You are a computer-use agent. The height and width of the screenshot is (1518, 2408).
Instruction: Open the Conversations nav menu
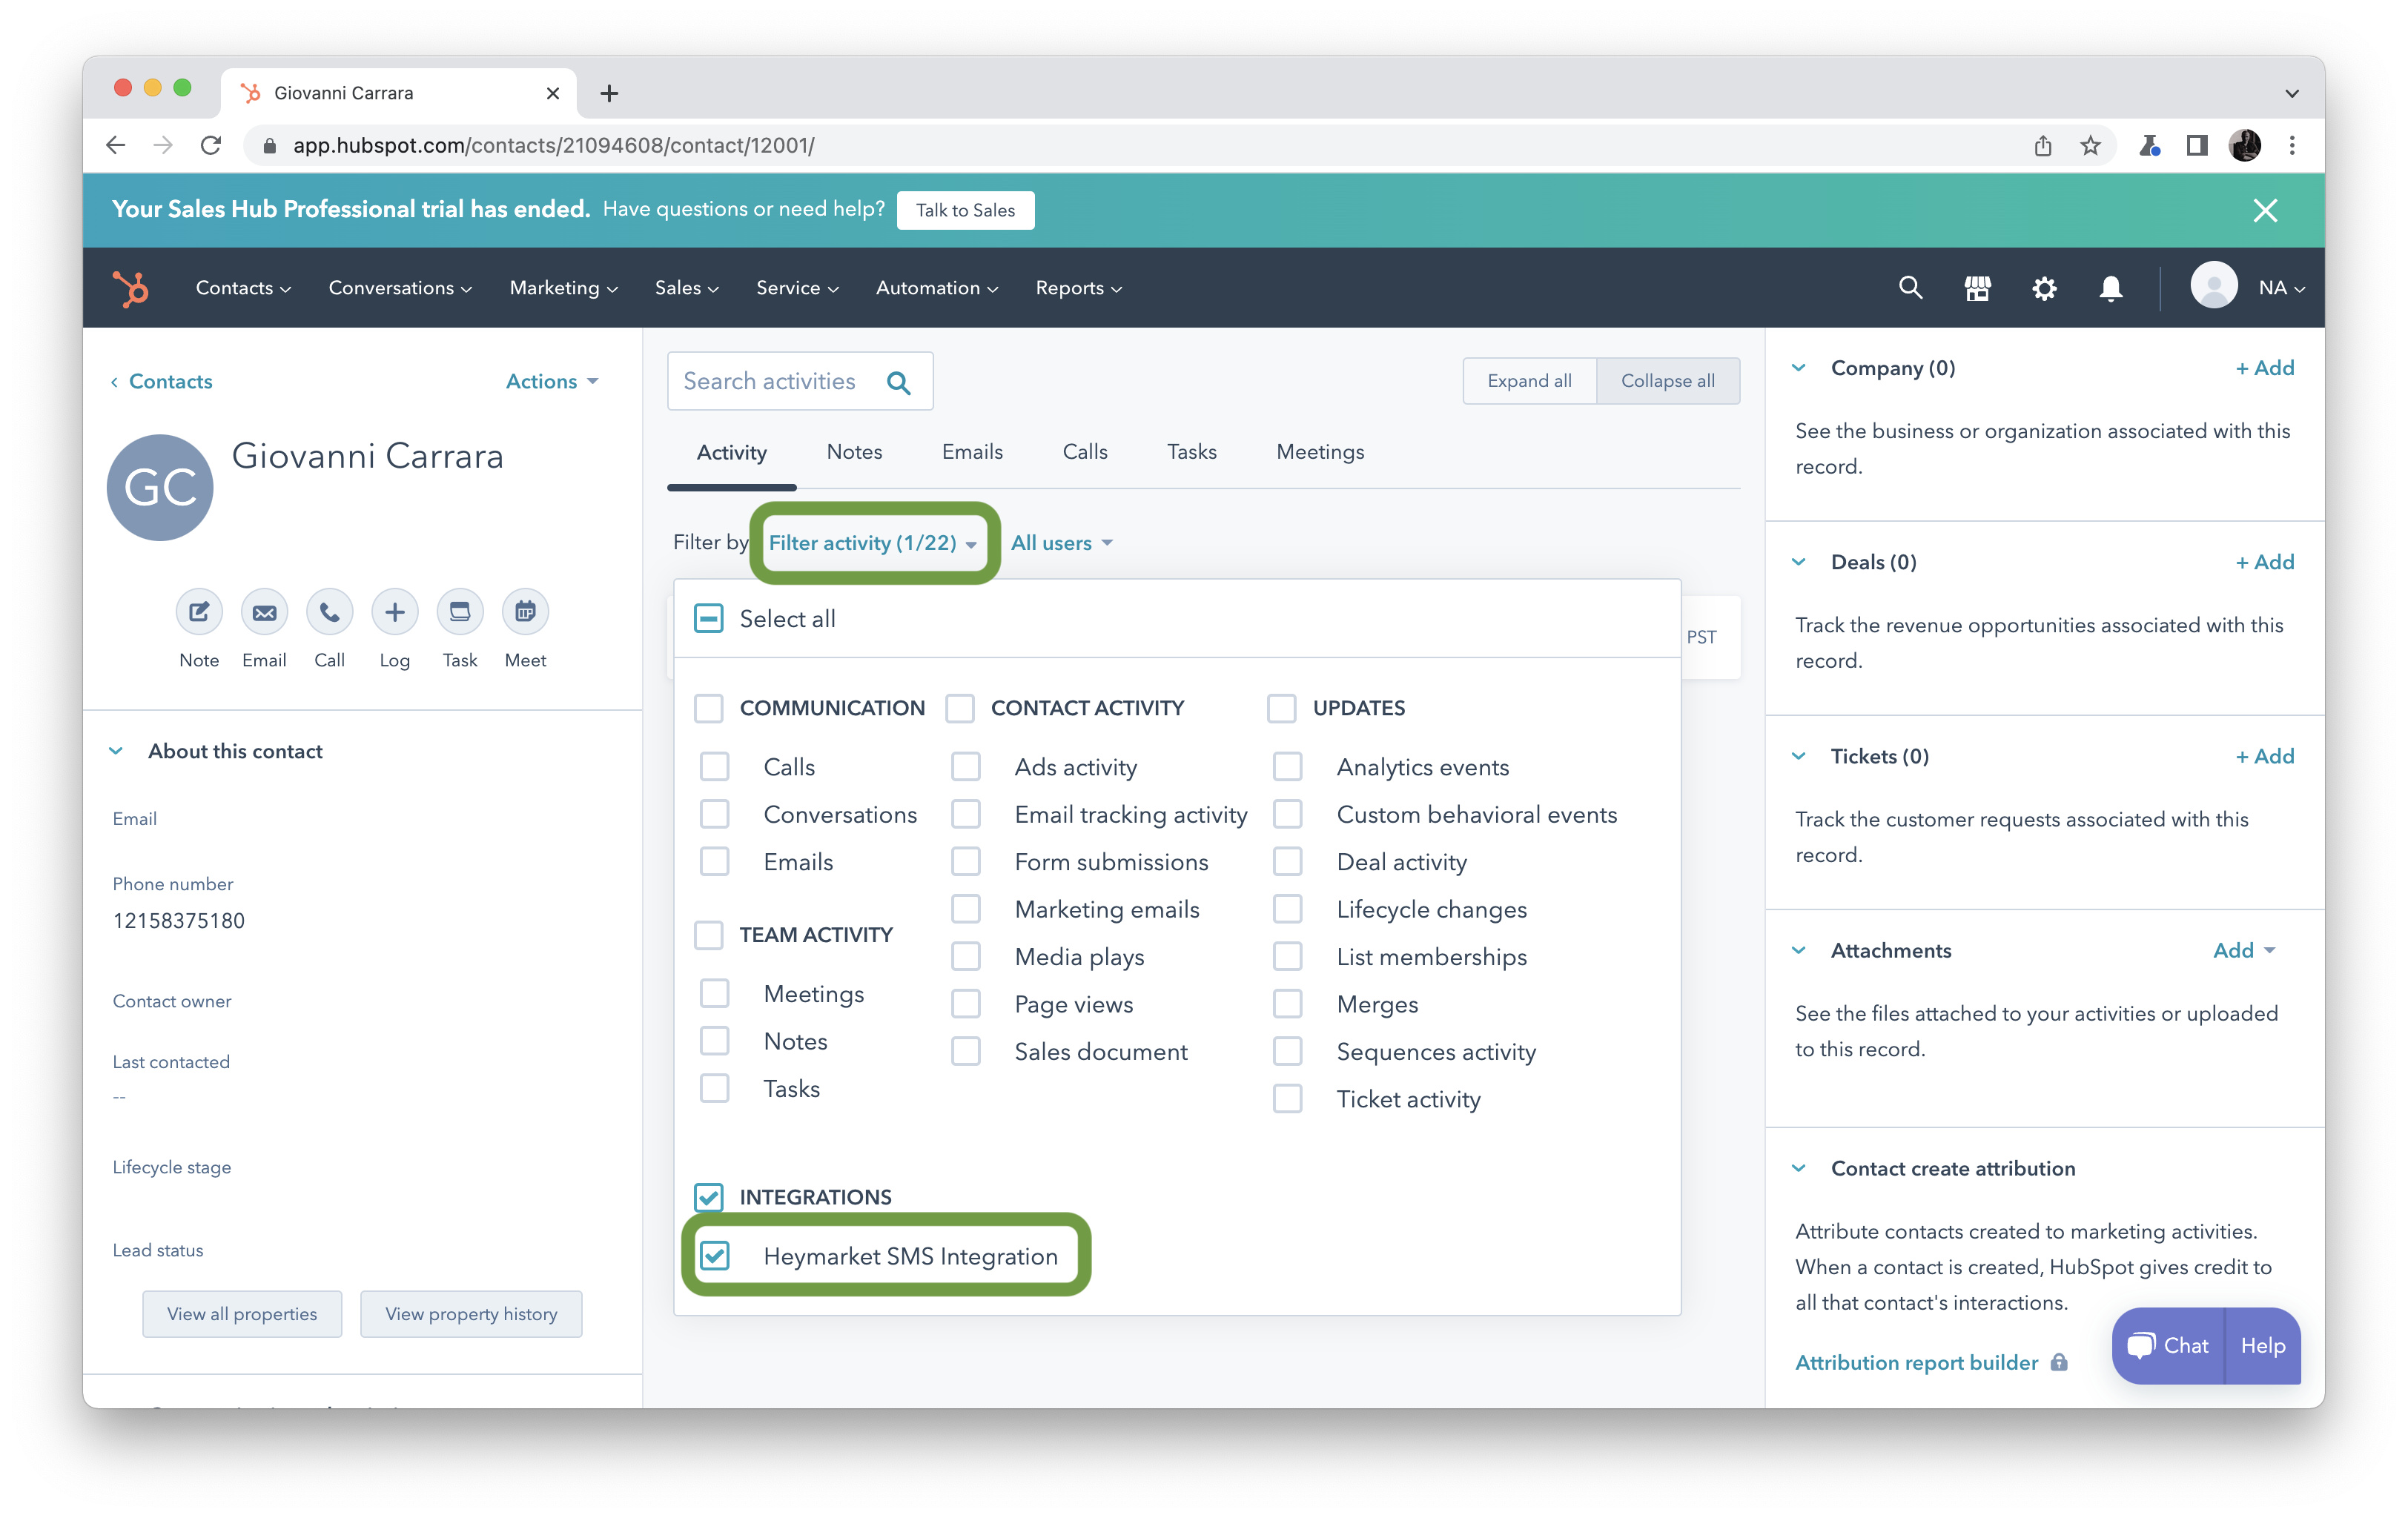point(400,288)
